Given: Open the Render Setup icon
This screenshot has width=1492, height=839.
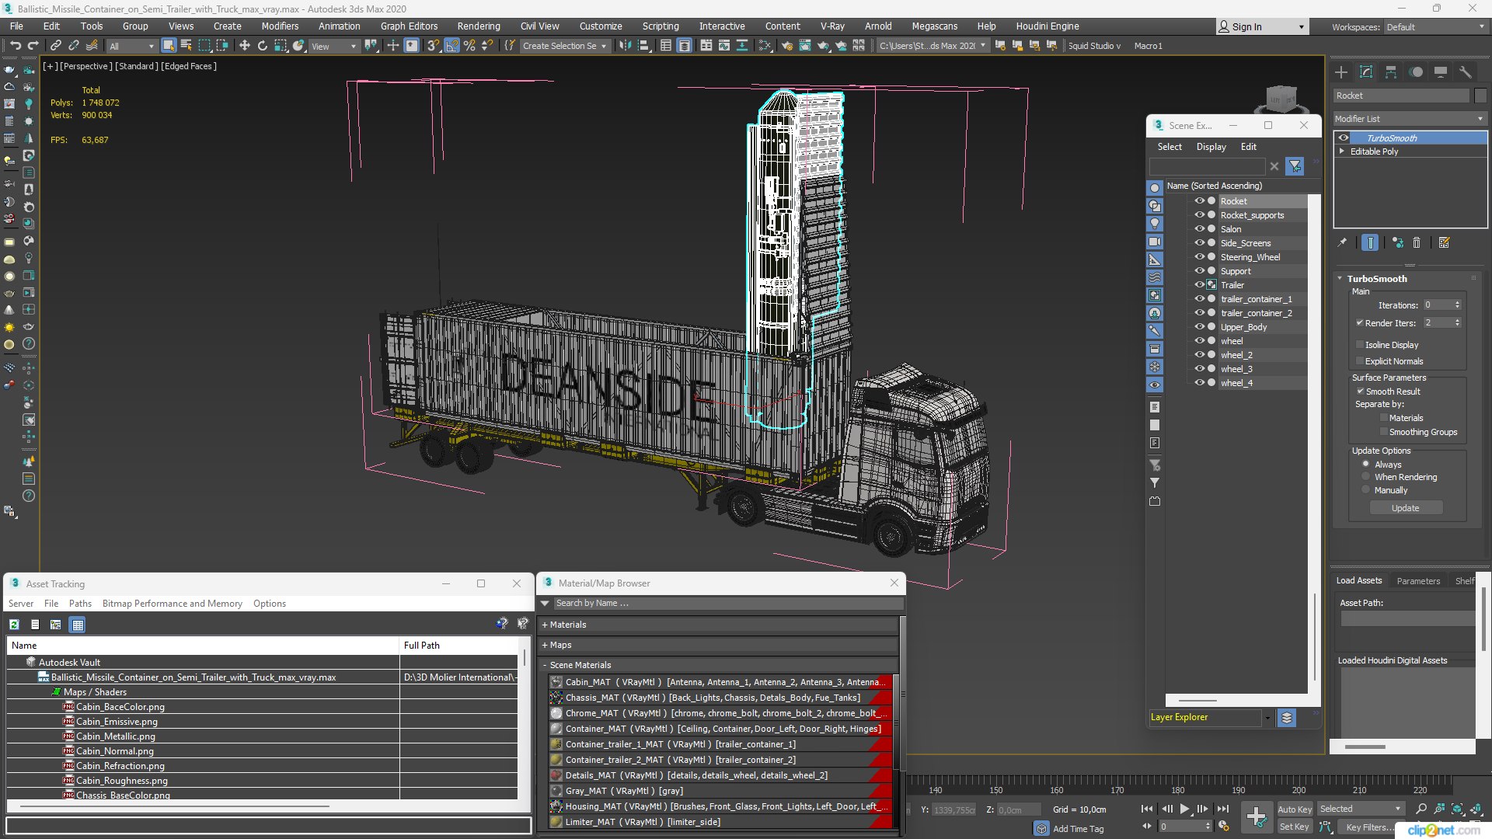Looking at the screenshot, I should tap(787, 46).
